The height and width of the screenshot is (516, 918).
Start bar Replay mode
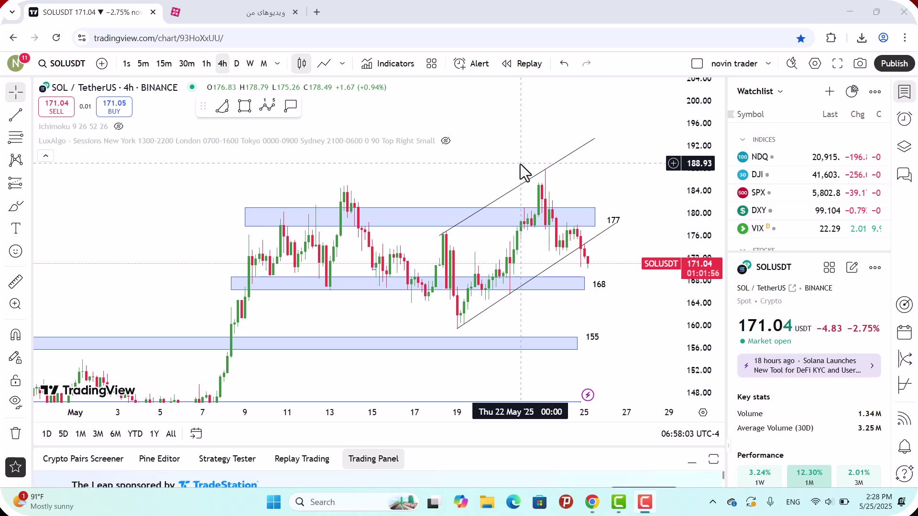tap(522, 64)
